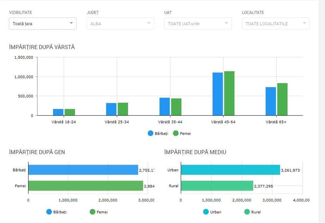Open the Vizibilitate "Toată țara" dropdown
This screenshot has width=325, height=223.
[x=42, y=23]
